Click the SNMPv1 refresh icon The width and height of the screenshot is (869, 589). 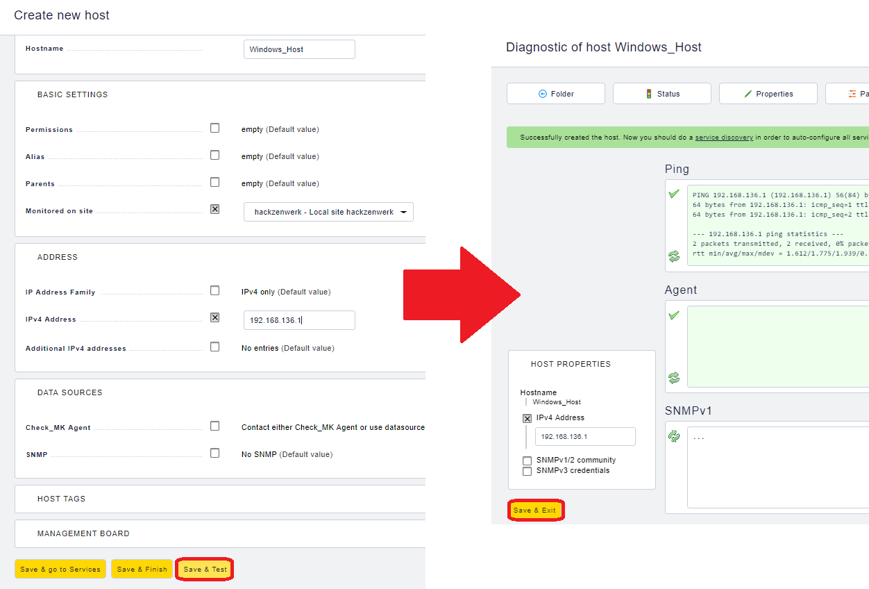click(674, 436)
